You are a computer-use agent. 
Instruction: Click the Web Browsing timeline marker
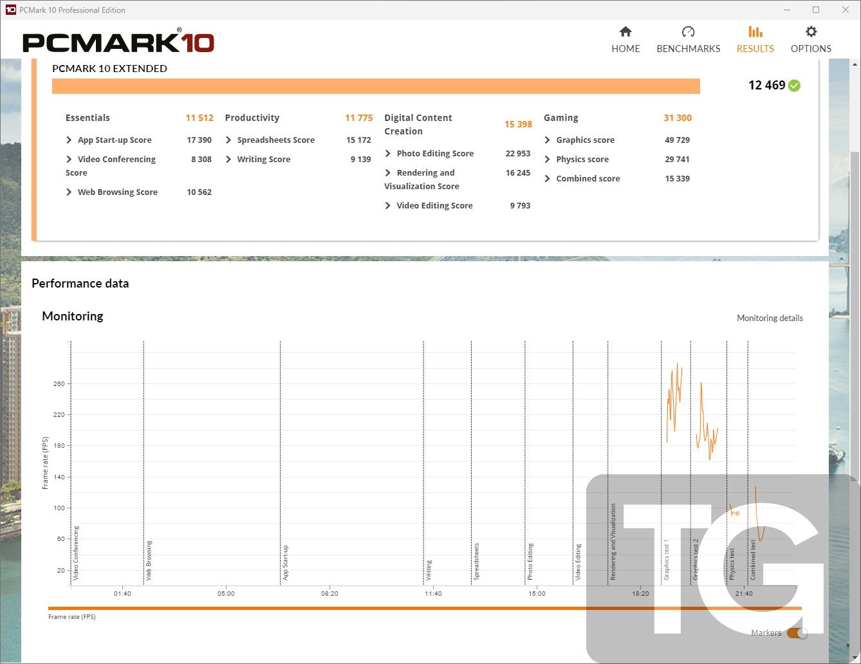tap(149, 560)
